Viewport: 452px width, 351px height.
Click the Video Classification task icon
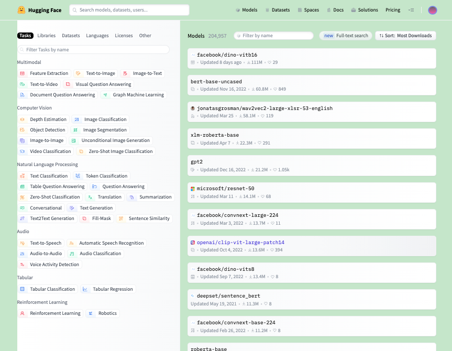click(22, 151)
